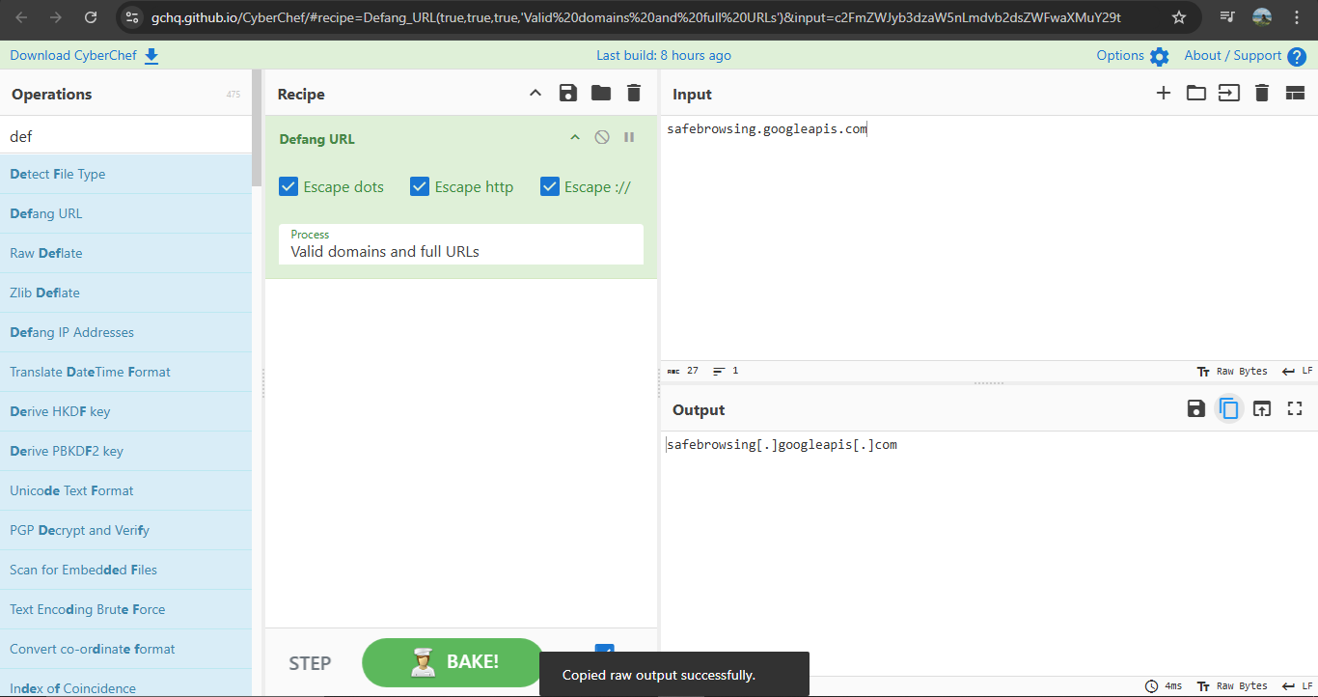Select Derive PBKDF2 key in the operations list
Viewport: 1318px width, 697px height.
(125, 451)
